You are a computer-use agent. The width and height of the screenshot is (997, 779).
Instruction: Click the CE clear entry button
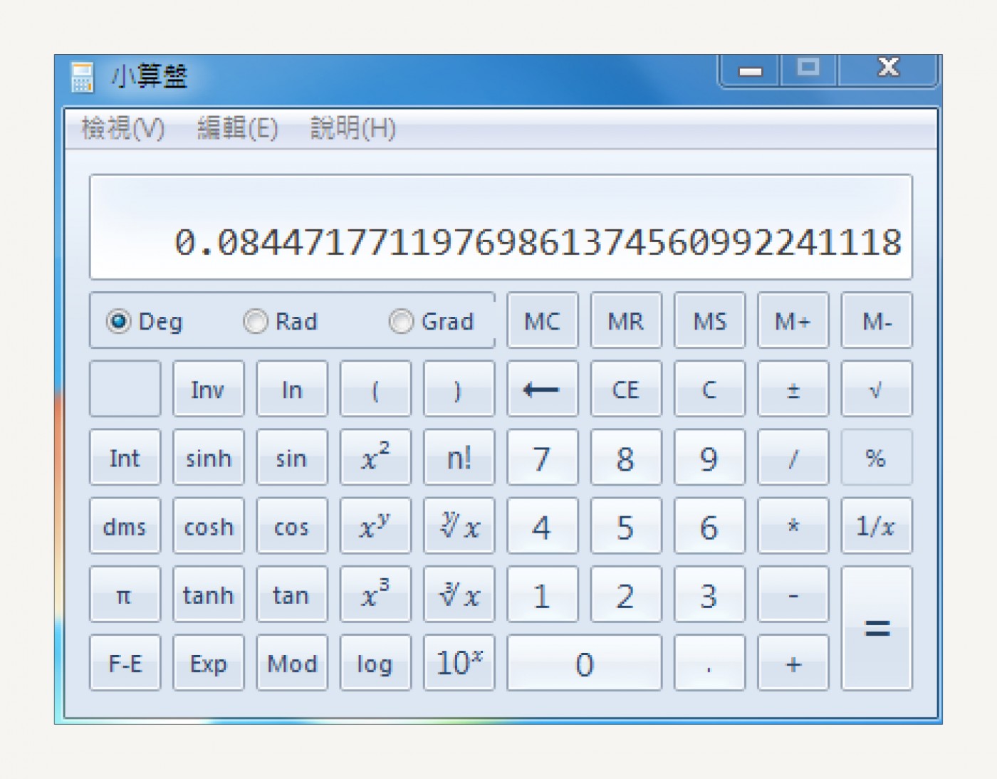626,389
